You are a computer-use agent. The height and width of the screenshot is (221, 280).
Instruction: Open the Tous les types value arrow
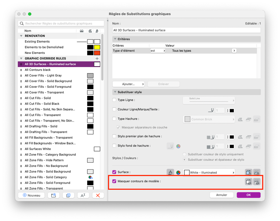234,51
